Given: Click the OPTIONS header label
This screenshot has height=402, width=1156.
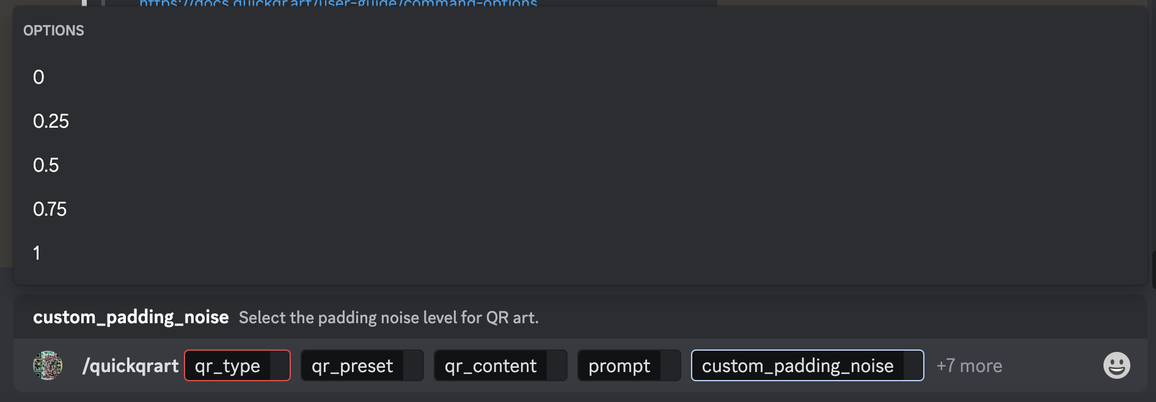Looking at the screenshot, I should (x=54, y=31).
